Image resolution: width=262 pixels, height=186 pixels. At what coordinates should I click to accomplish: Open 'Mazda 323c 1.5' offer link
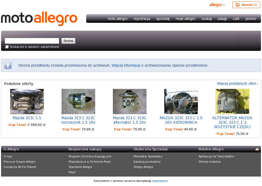point(27,118)
